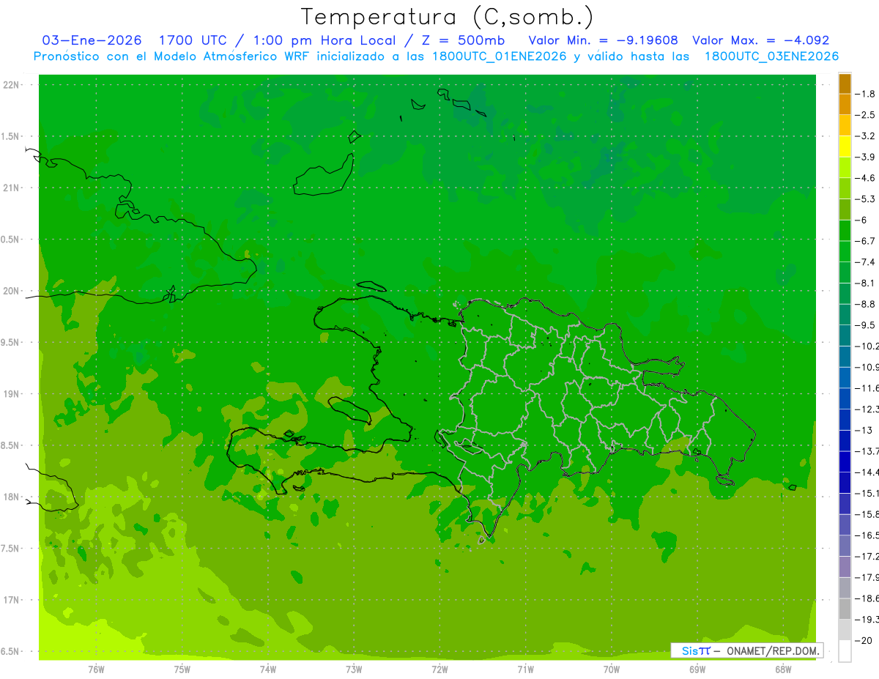Click the '18N' latitude label

click(x=11, y=497)
